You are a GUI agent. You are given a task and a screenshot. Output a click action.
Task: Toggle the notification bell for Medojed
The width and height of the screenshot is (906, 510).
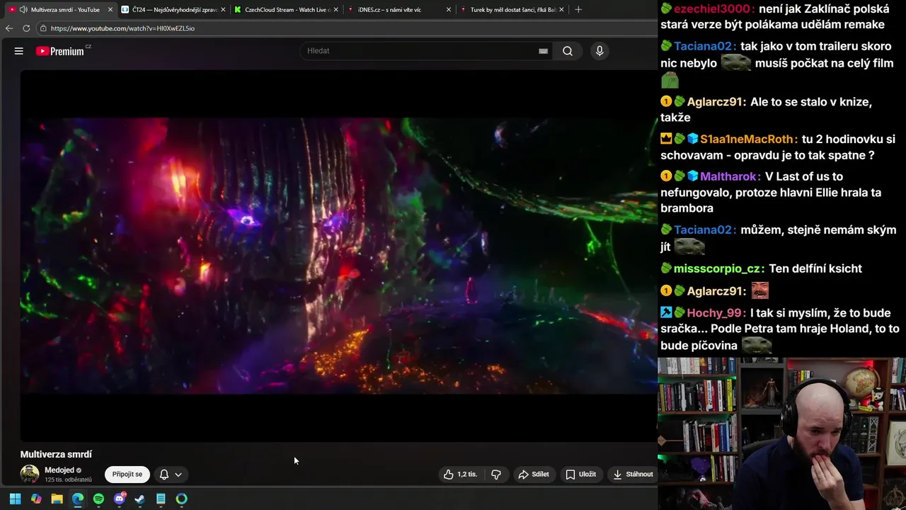pos(164,475)
